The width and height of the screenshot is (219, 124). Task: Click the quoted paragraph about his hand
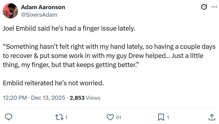109,56
